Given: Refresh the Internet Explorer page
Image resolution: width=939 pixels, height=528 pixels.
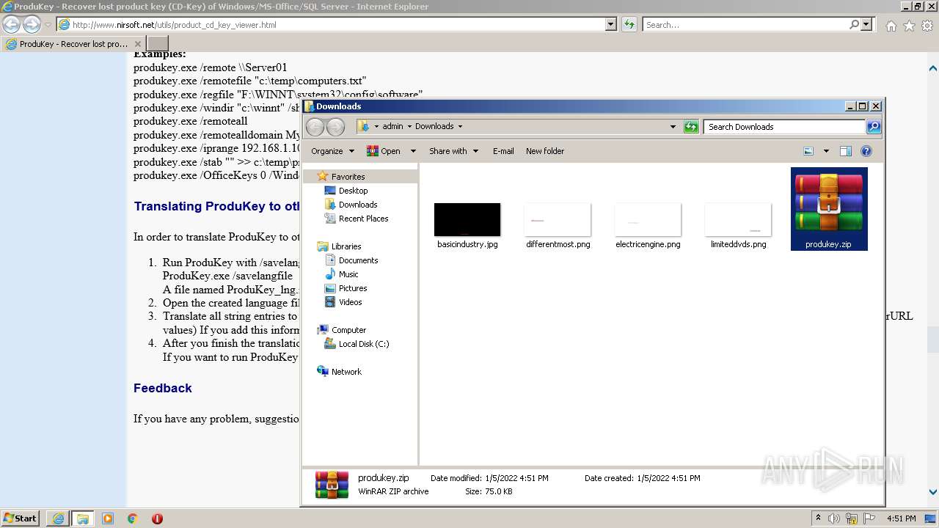Looking at the screenshot, I should pos(629,25).
